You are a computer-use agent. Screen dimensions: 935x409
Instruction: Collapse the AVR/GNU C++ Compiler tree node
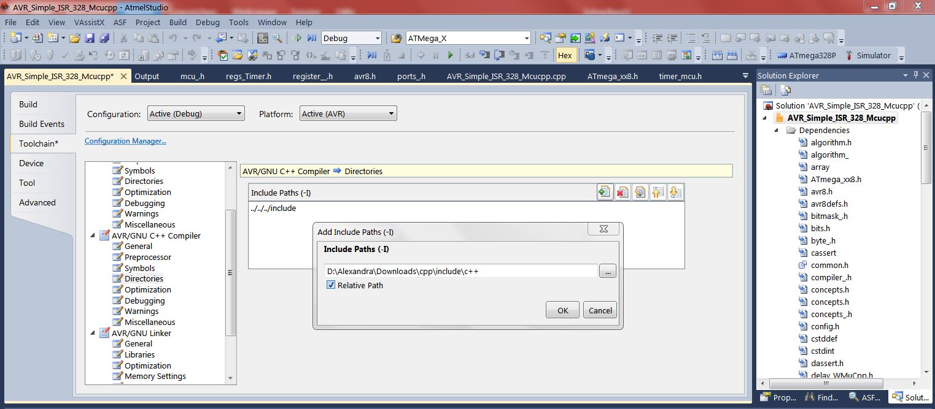(93, 235)
